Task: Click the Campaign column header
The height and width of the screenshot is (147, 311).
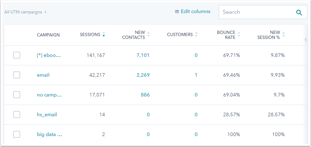Action: click(48, 35)
